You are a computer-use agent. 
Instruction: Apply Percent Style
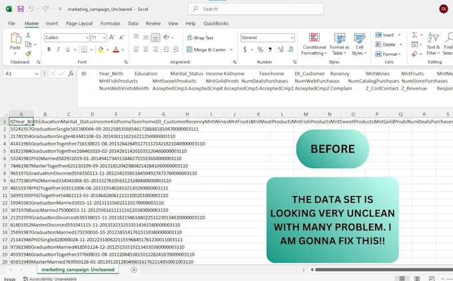[x=260, y=50]
